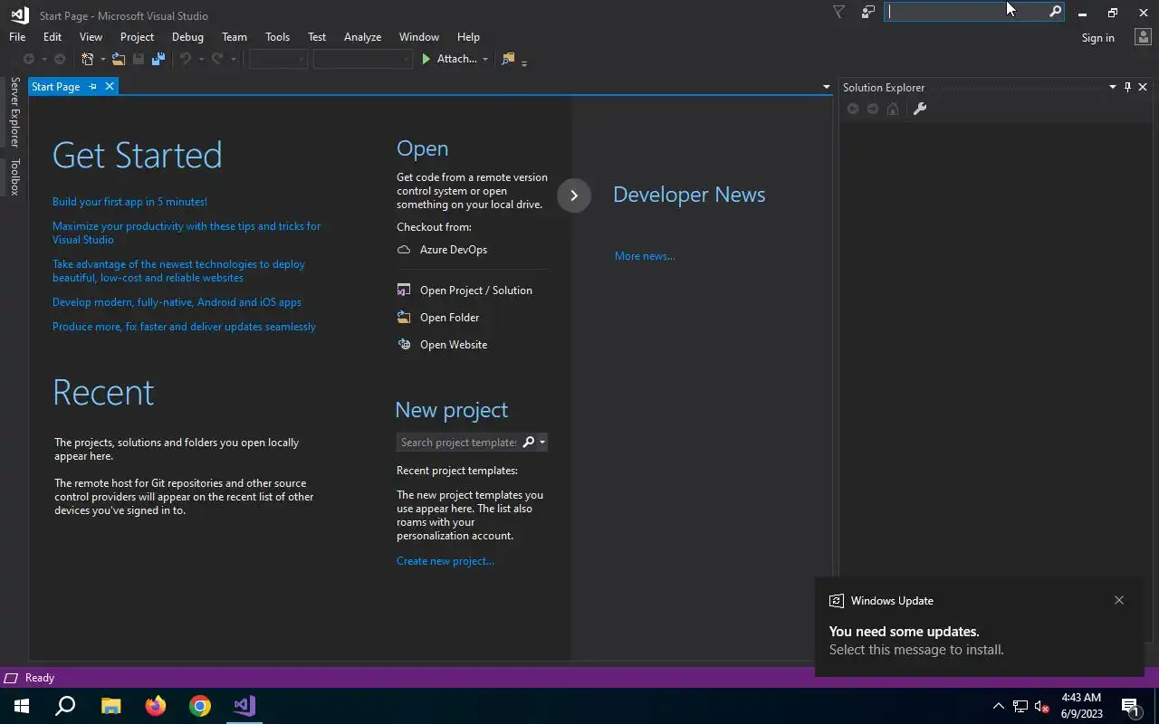
Task: Click the account avatar icon beside Sign in
Action: 1143,37
